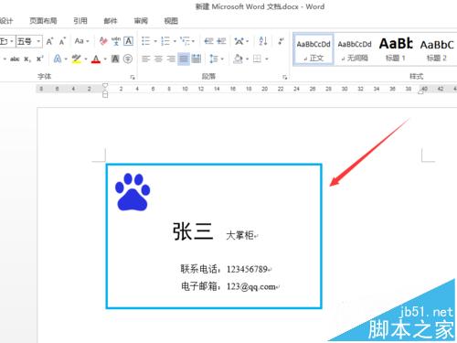Open the Font dialog launcher
Viewport: 457px width, 343px height.
133,77
